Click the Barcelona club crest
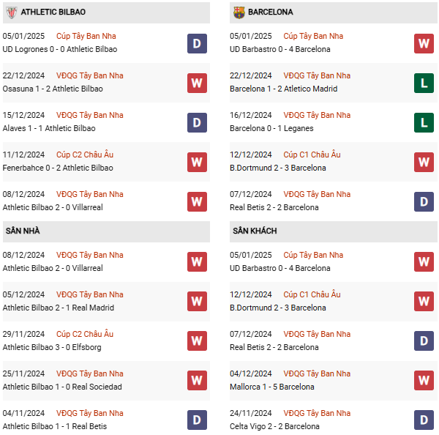This screenshot has width=439, height=435. [x=239, y=12]
